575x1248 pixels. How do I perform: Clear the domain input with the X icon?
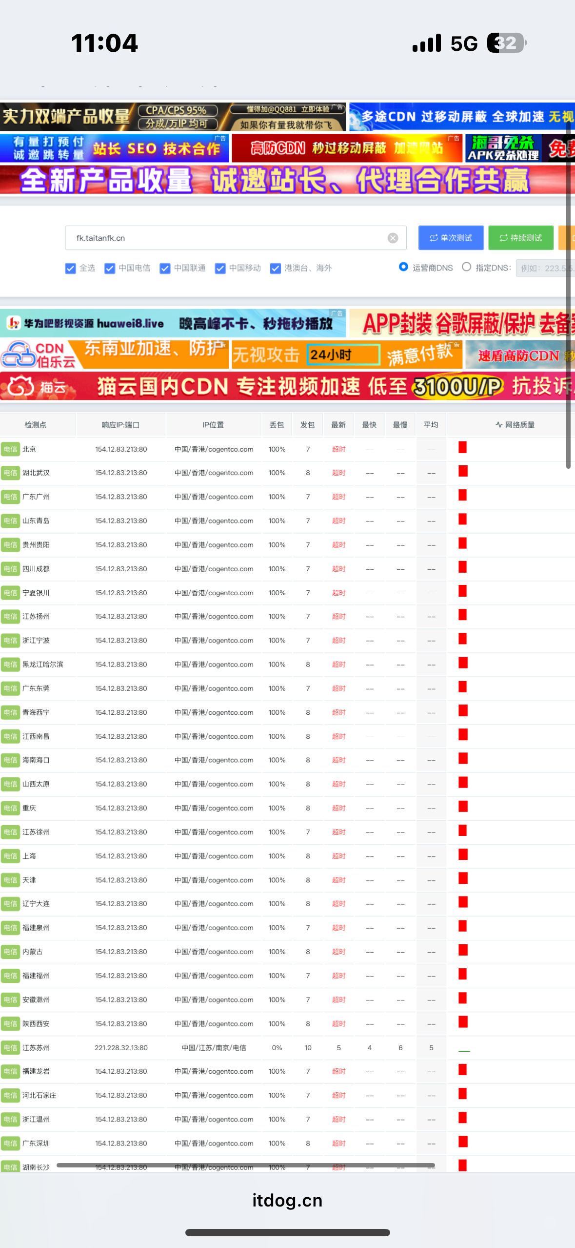click(x=393, y=238)
